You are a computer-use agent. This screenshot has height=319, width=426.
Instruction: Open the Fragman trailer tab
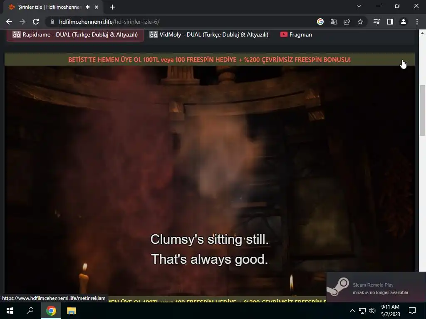[296, 35]
